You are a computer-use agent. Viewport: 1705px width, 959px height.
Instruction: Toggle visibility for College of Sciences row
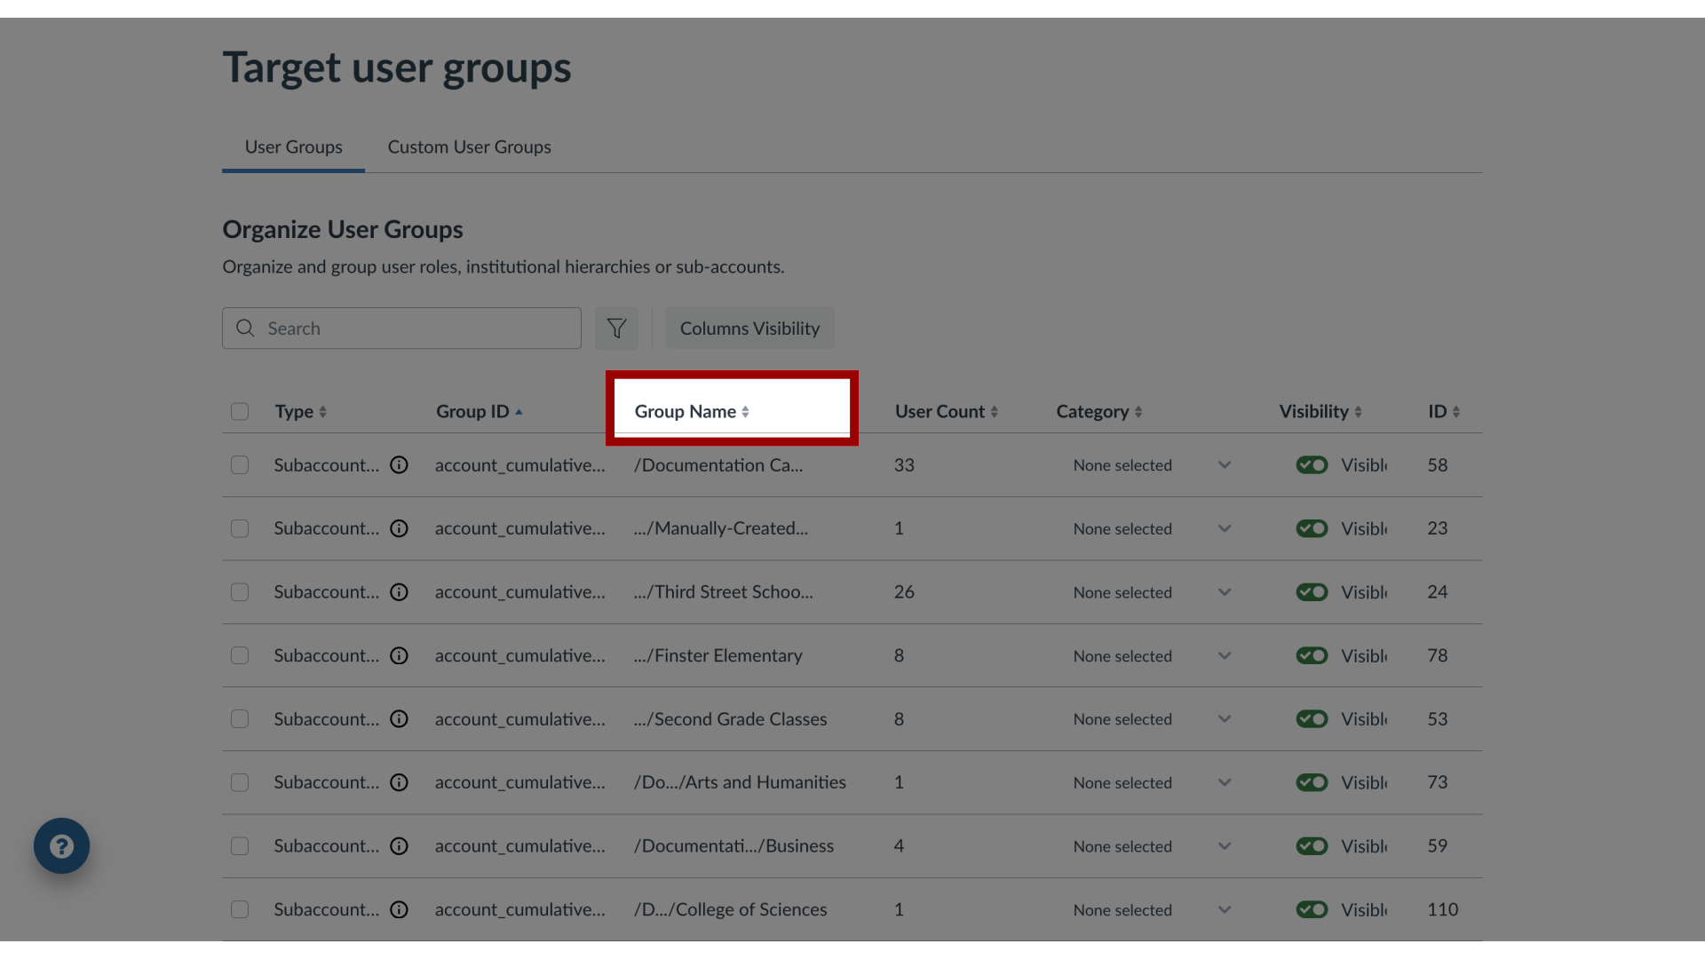point(1312,909)
